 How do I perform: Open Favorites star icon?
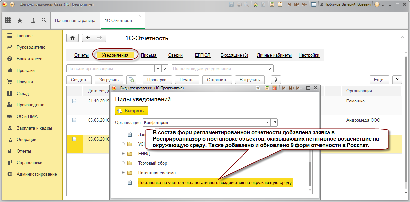tap(20, 20)
